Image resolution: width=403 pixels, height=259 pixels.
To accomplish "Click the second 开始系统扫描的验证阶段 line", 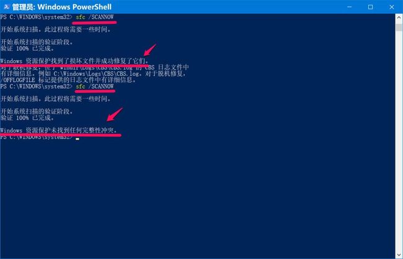I will coord(37,111).
